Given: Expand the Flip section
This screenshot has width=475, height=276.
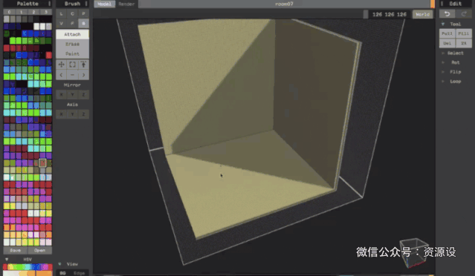Looking at the screenshot, I should (443, 72).
